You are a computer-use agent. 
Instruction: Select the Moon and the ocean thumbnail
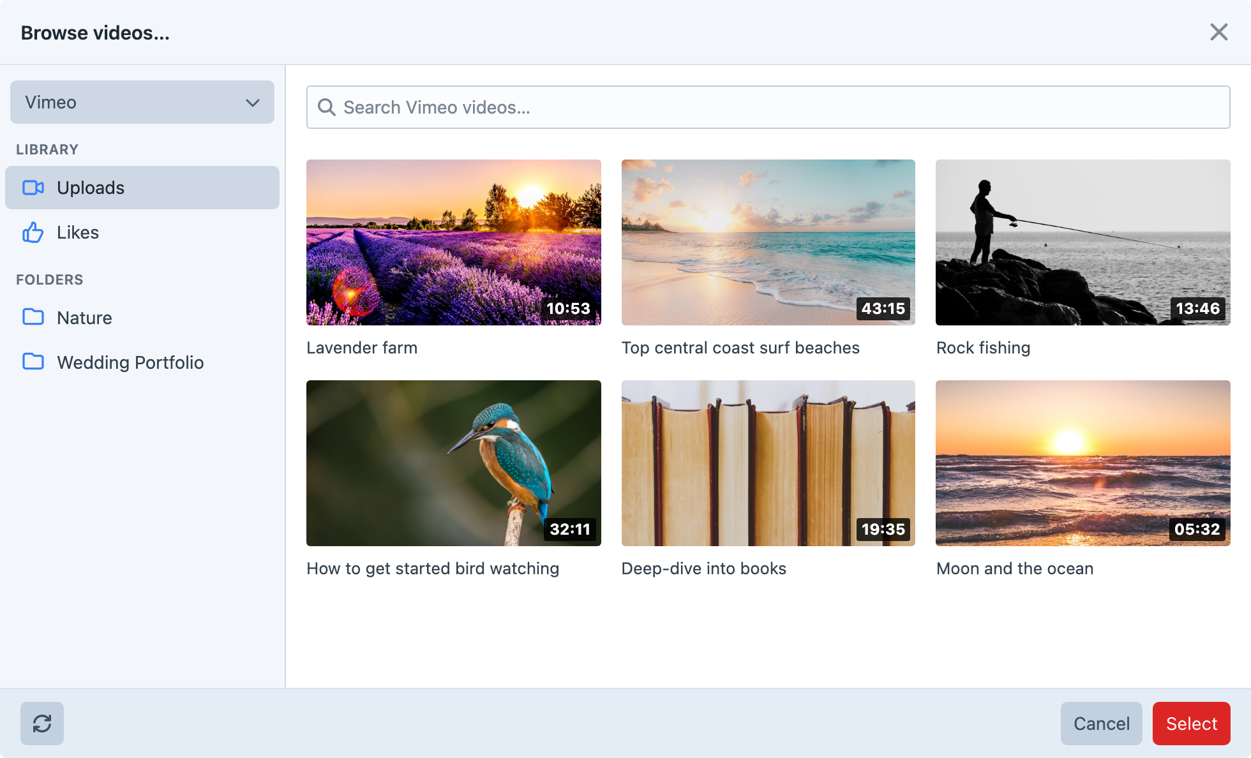point(1083,463)
